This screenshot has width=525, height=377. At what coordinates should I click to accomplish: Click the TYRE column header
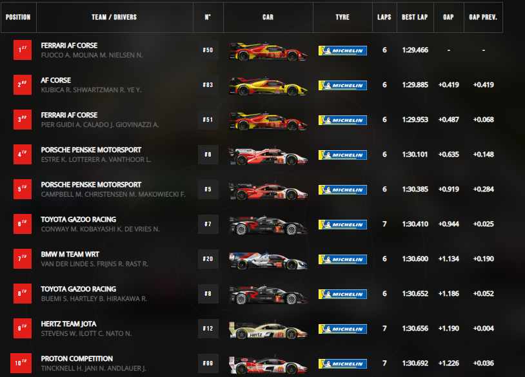(x=342, y=17)
